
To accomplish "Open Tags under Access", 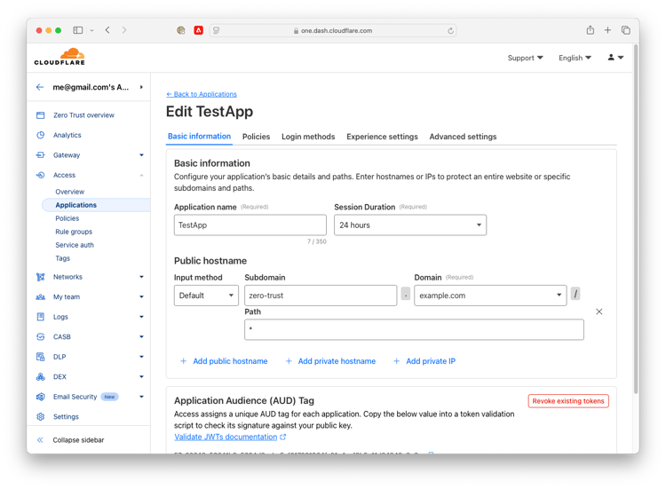I will [x=62, y=258].
